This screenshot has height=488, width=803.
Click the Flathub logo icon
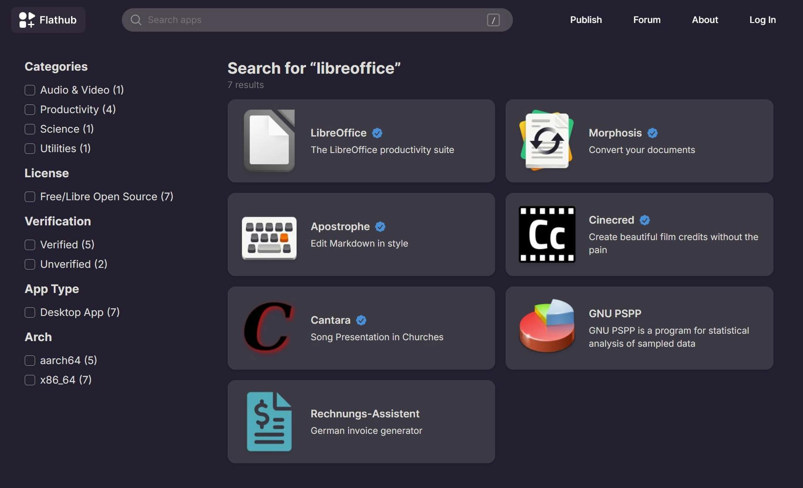tap(27, 20)
